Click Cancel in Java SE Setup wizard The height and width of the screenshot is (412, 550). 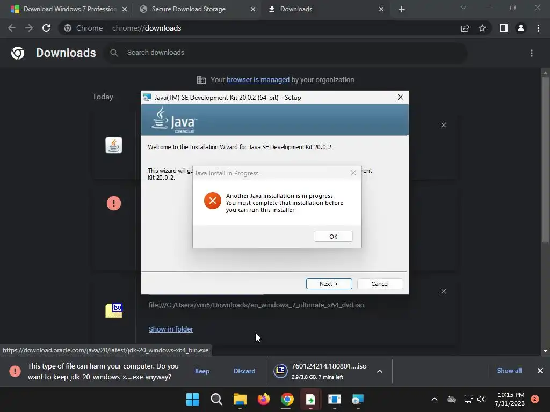[x=380, y=284]
